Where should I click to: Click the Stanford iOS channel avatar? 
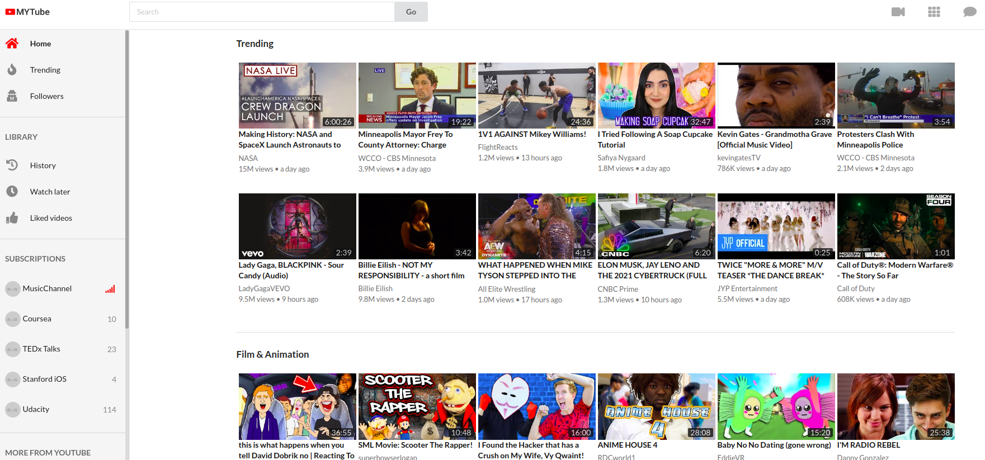coord(12,379)
